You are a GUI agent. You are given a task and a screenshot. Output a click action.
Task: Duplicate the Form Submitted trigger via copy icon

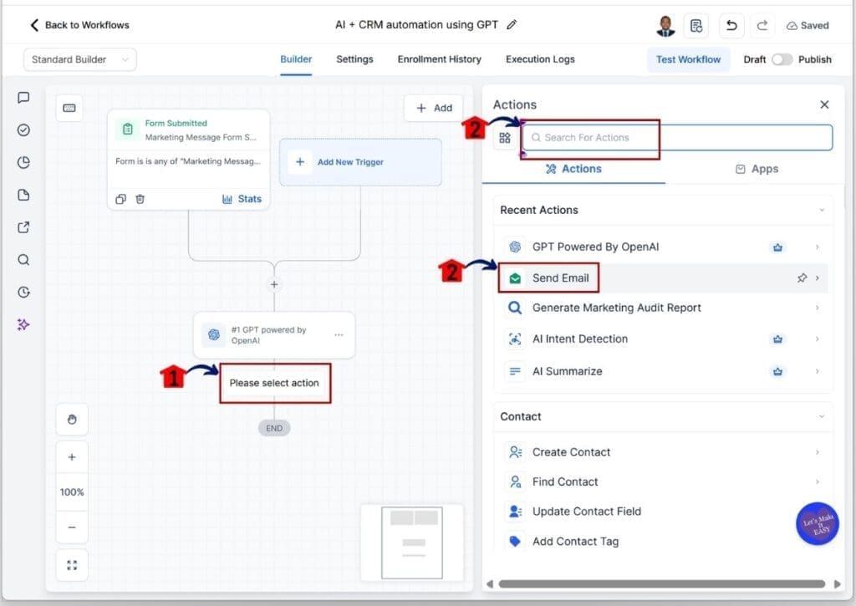pyautogui.click(x=121, y=199)
